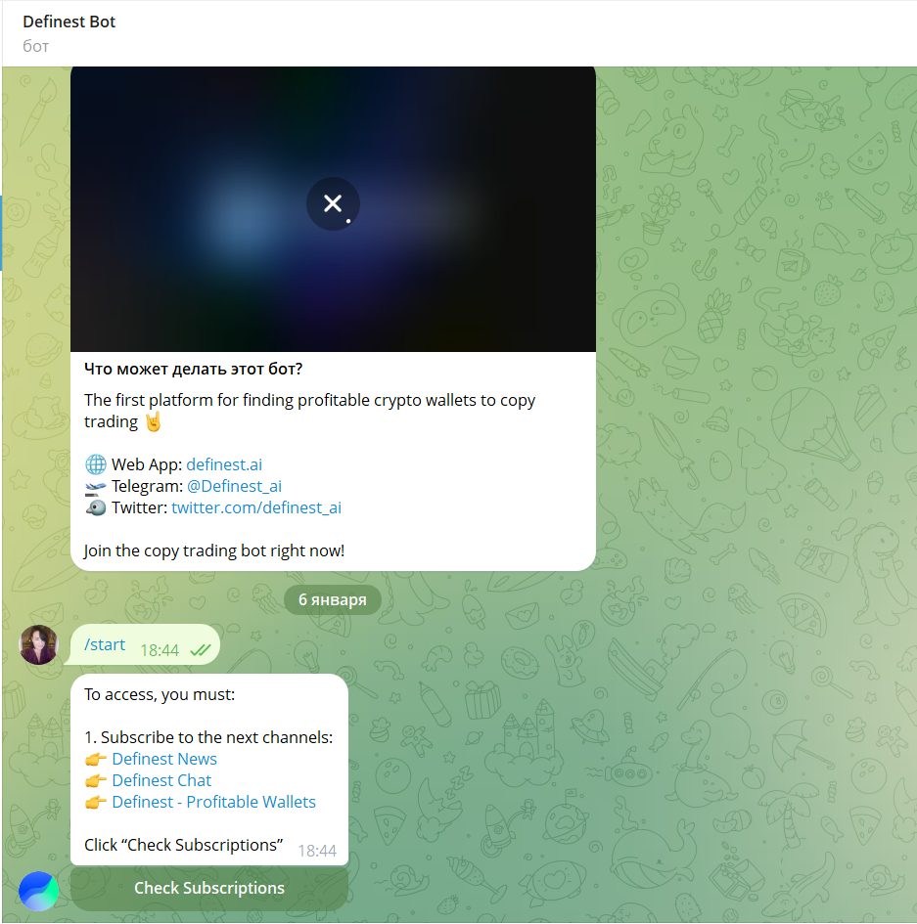Open the Definest Bot chat header title
The image size is (917, 924).
[69, 22]
